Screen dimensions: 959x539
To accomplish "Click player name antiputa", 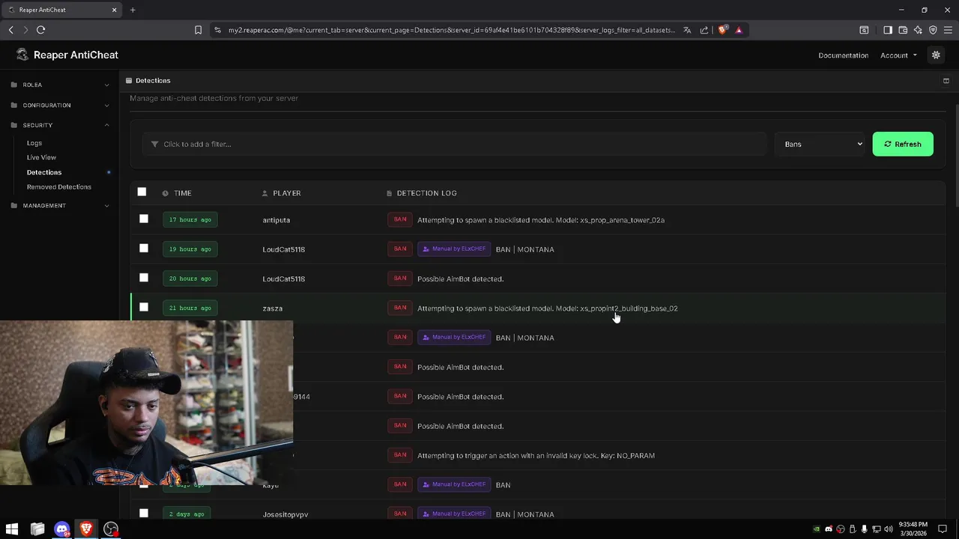I will pyautogui.click(x=276, y=220).
